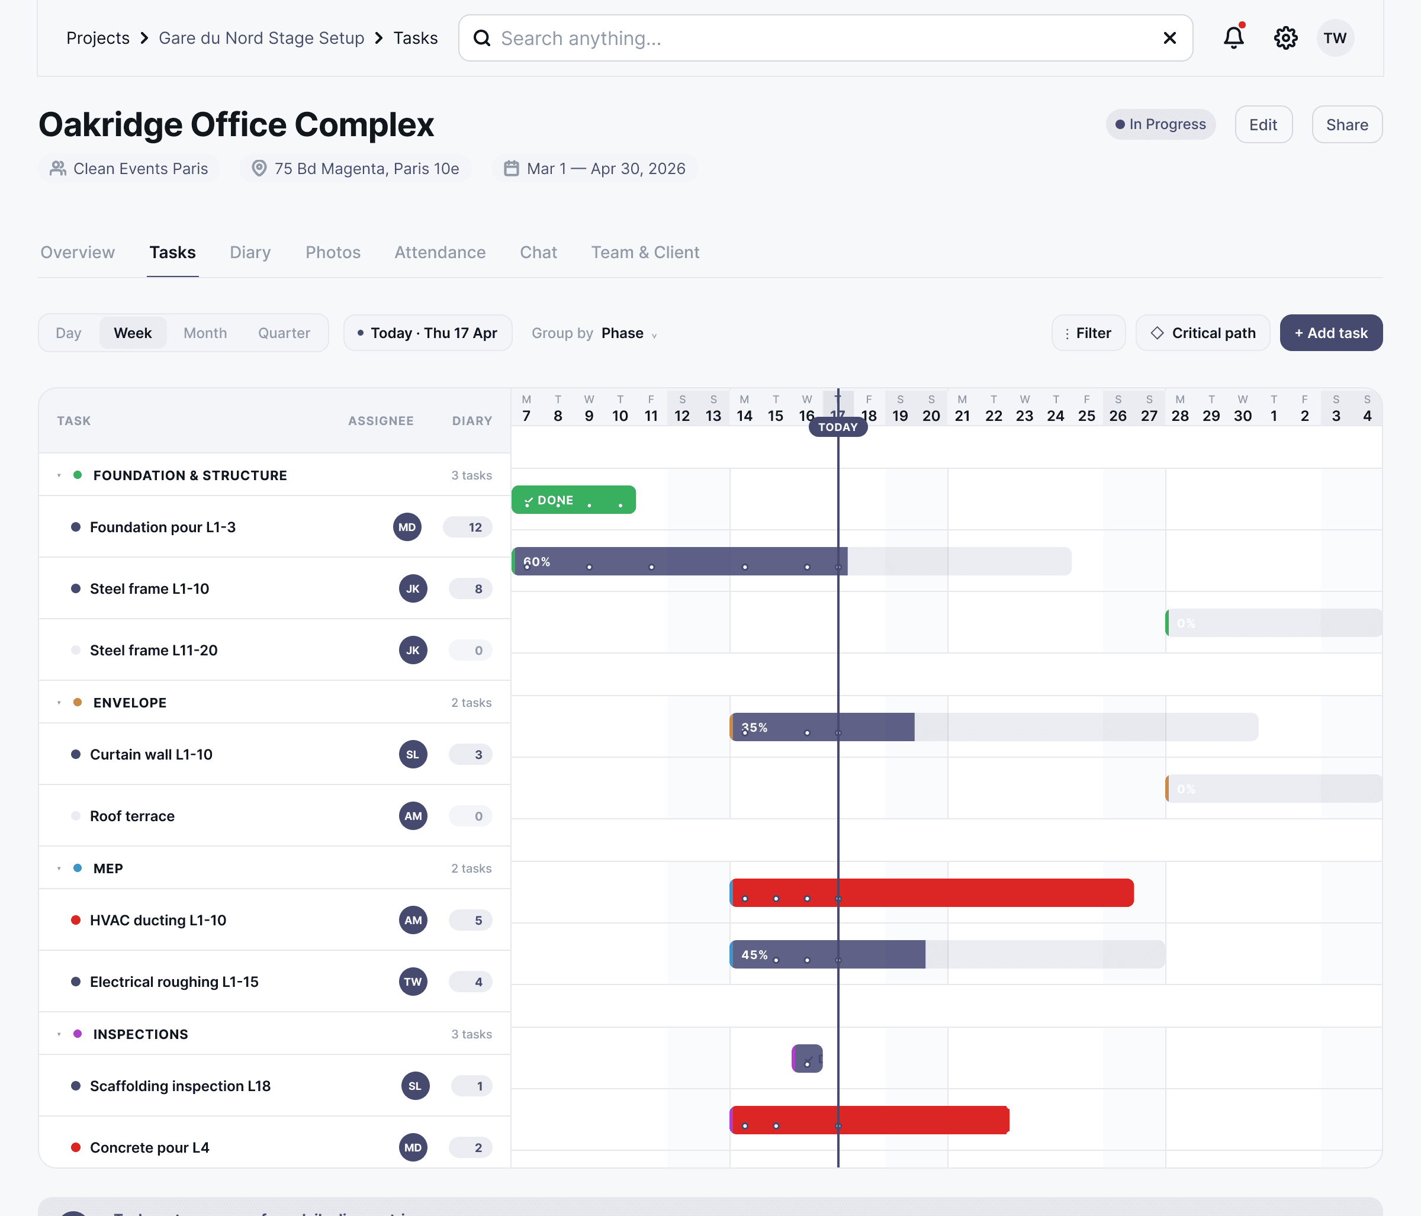The height and width of the screenshot is (1216, 1421).
Task: Open diary count 5 for HVAC ducting
Action: click(x=471, y=921)
